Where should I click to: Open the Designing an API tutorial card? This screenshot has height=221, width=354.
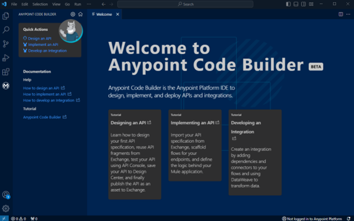click(x=135, y=155)
